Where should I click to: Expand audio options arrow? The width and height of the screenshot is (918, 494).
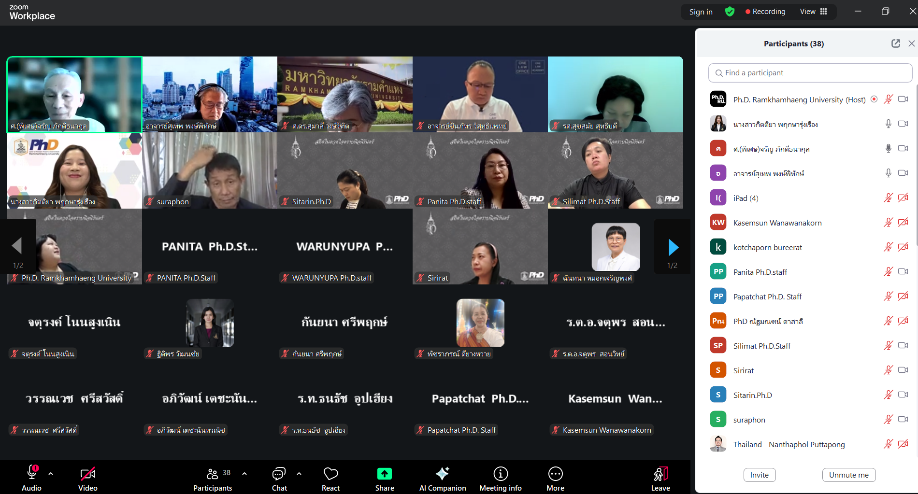(51, 474)
